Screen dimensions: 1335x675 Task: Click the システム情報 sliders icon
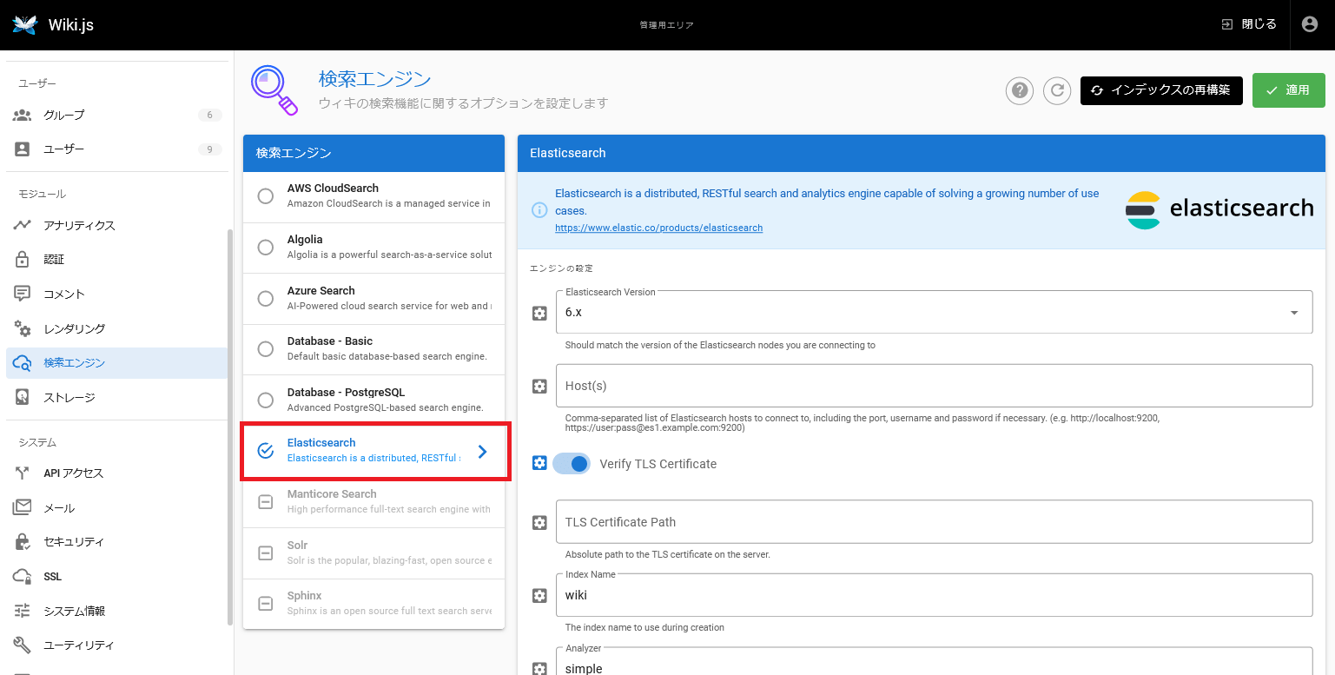point(23,611)
